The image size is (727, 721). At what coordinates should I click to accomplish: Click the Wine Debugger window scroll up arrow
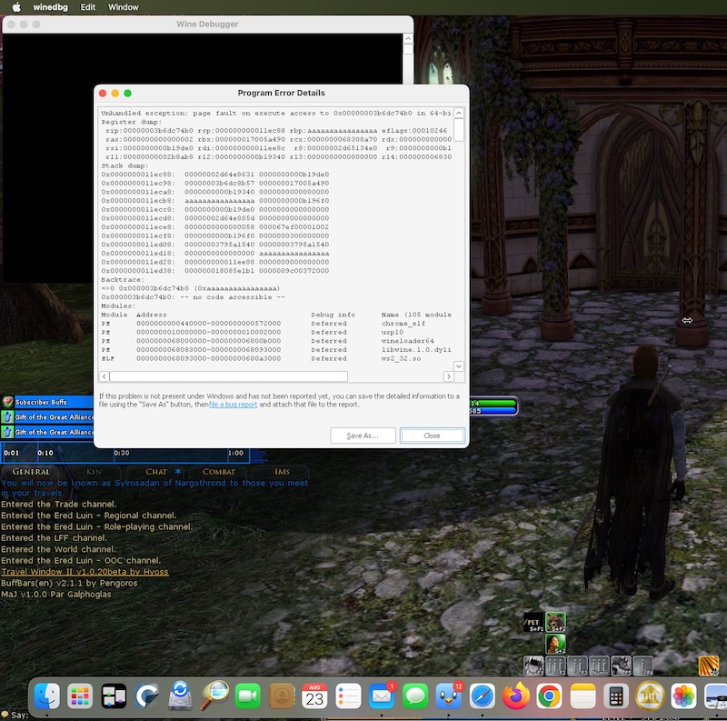coord(408,38)
